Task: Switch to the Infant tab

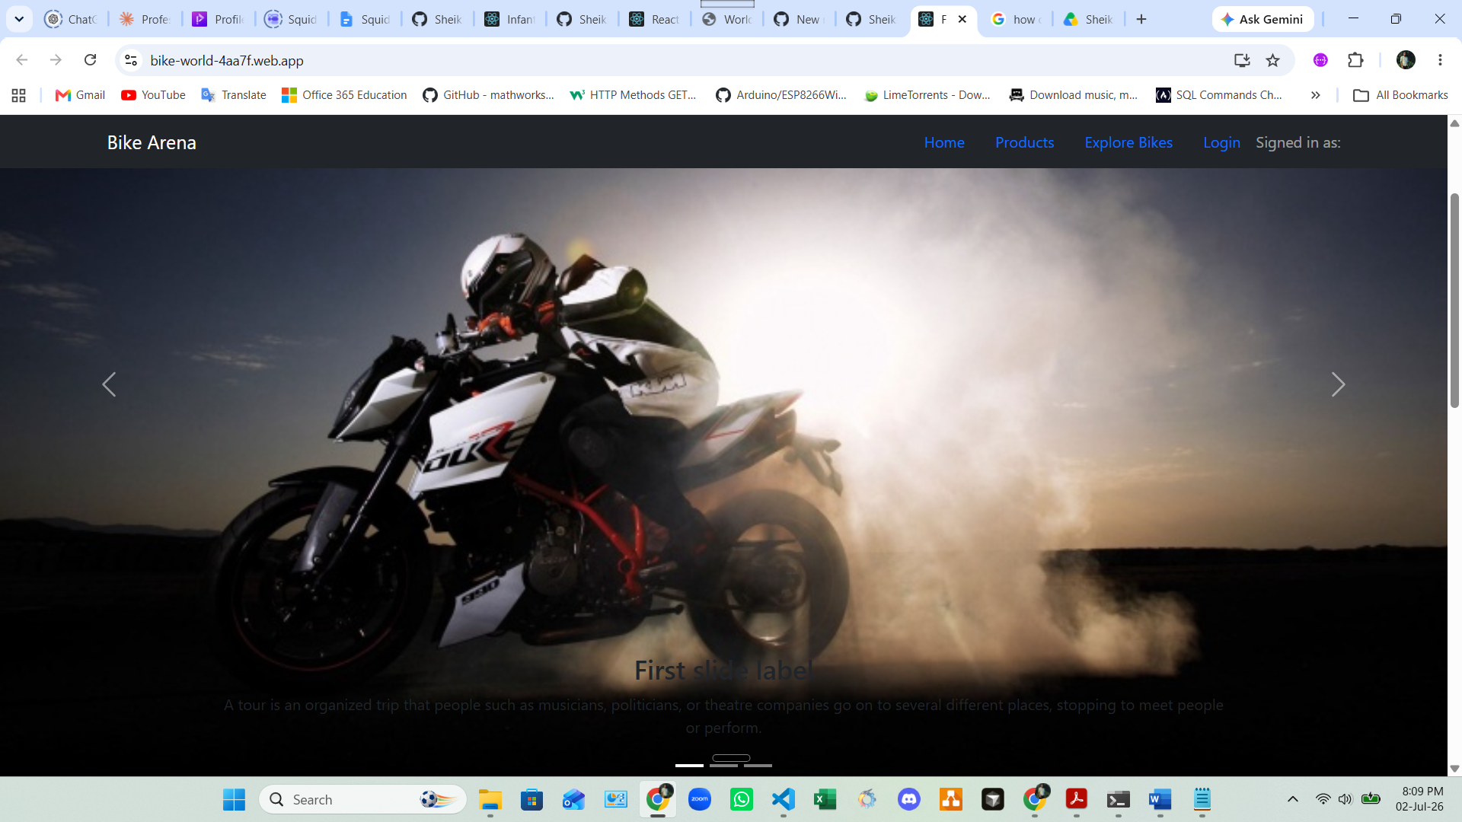Action: pyautogui.click(x=509, y=19)
